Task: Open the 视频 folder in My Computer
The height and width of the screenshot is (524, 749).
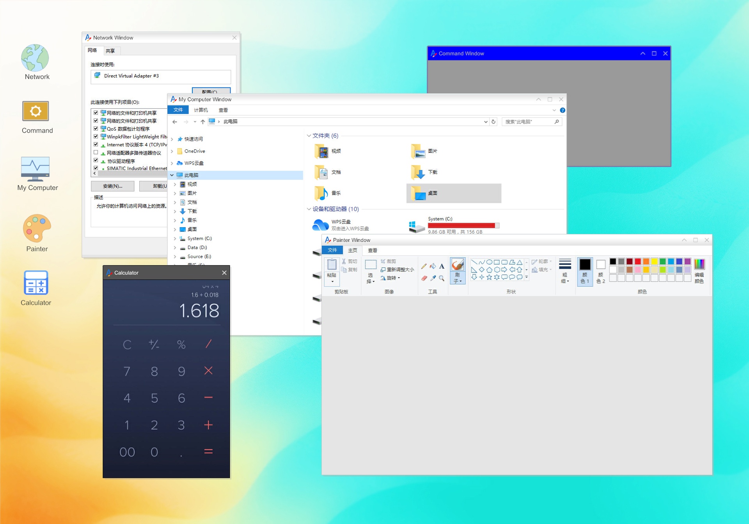Action: pos(328,151)
